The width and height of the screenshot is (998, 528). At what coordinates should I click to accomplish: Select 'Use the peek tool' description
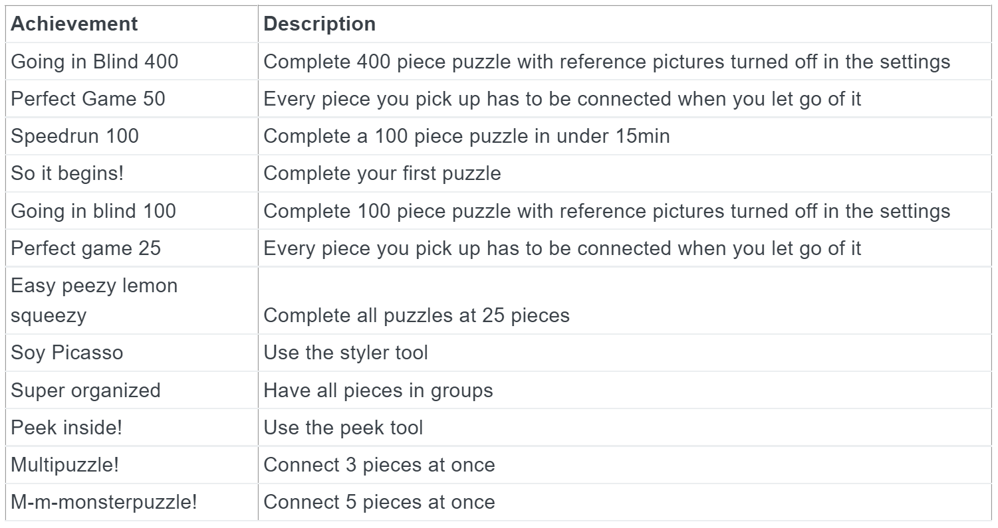[x=343, y=427]
